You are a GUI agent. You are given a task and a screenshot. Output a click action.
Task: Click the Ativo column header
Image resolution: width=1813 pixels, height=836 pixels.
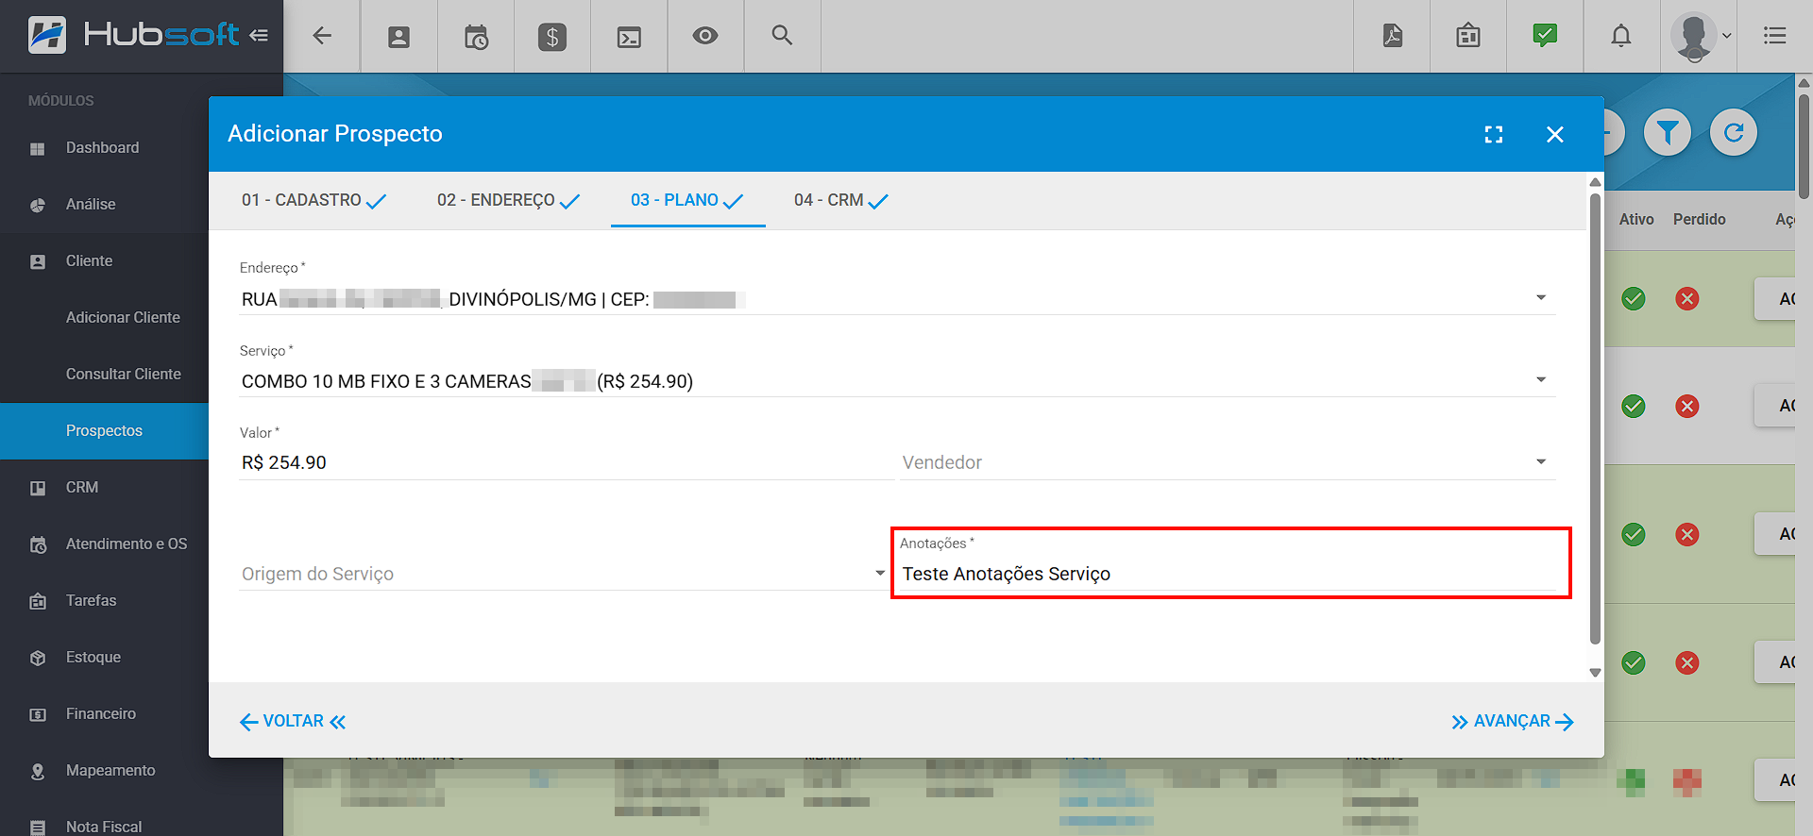coord(1636,219)
